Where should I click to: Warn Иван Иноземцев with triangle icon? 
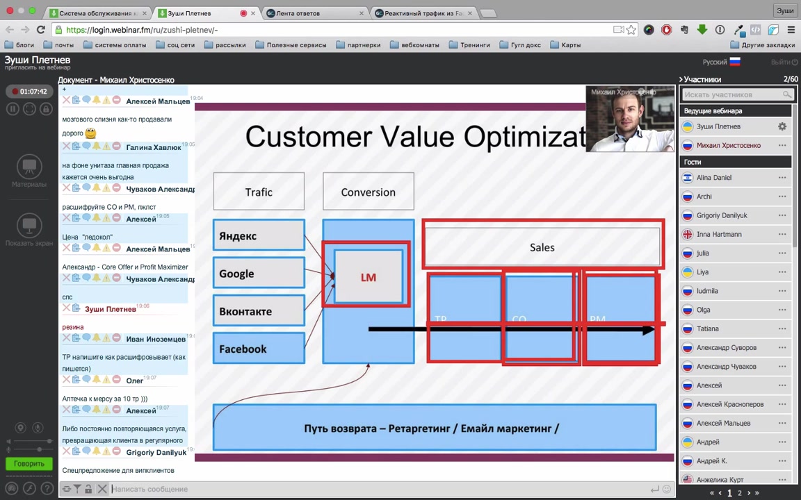[106, 337]
